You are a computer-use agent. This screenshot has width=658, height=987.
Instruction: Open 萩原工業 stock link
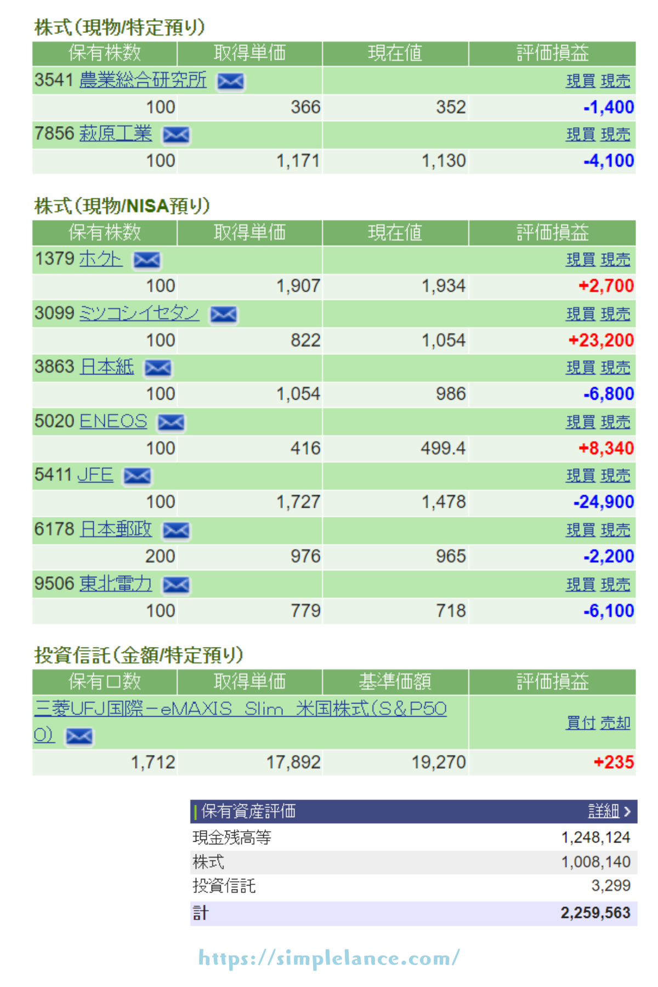click(116, 133)
